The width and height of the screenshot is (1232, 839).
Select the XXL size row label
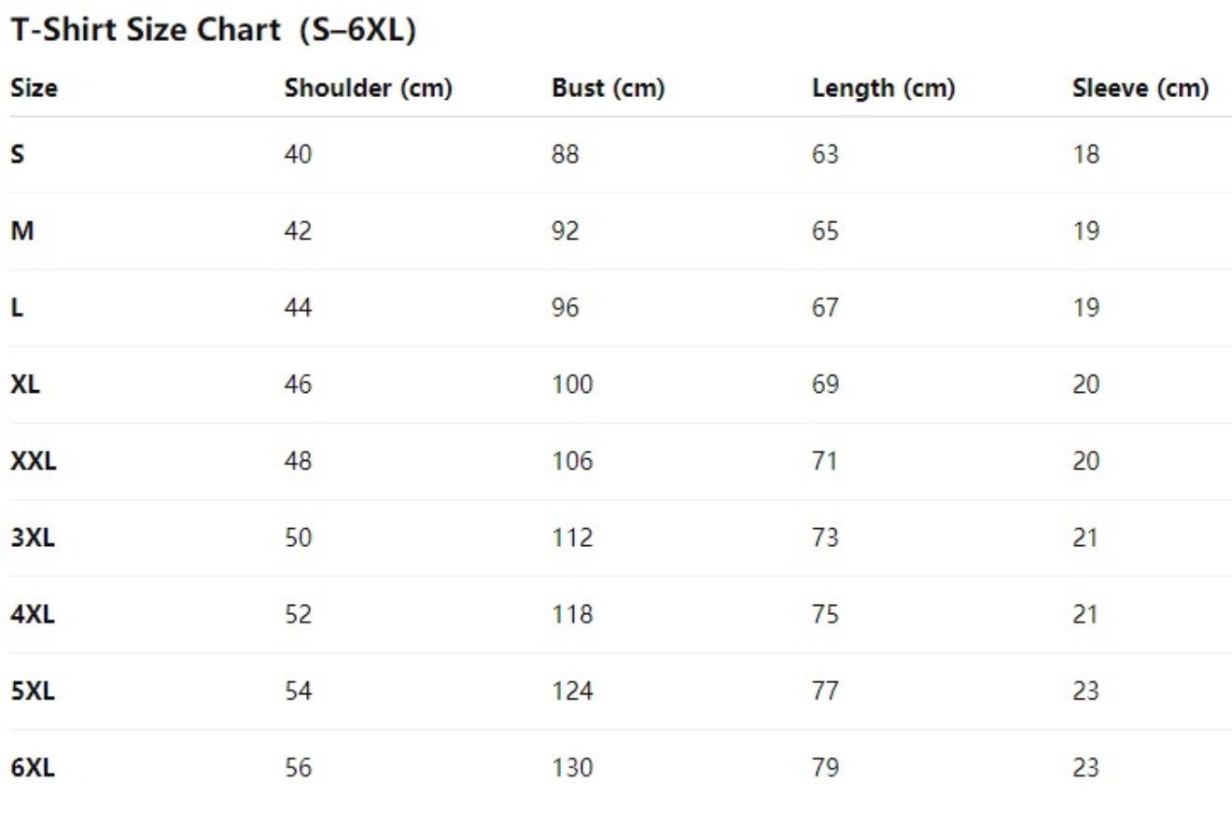pyautogui.click(x=34, y=460)
